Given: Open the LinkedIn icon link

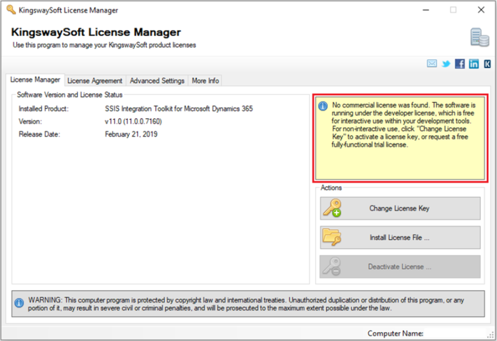Looking at the screenshot, I should click(x=474, y=64).
